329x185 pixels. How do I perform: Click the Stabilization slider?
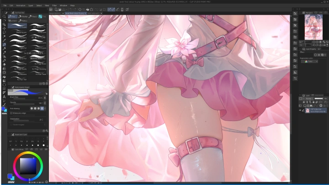(25, 120)
